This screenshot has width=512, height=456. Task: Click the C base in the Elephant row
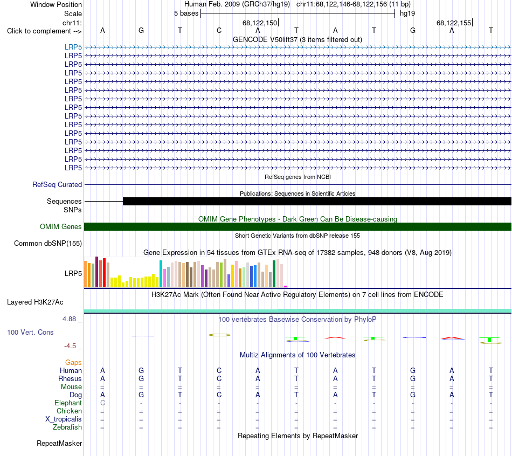click(x=102, y=403)
